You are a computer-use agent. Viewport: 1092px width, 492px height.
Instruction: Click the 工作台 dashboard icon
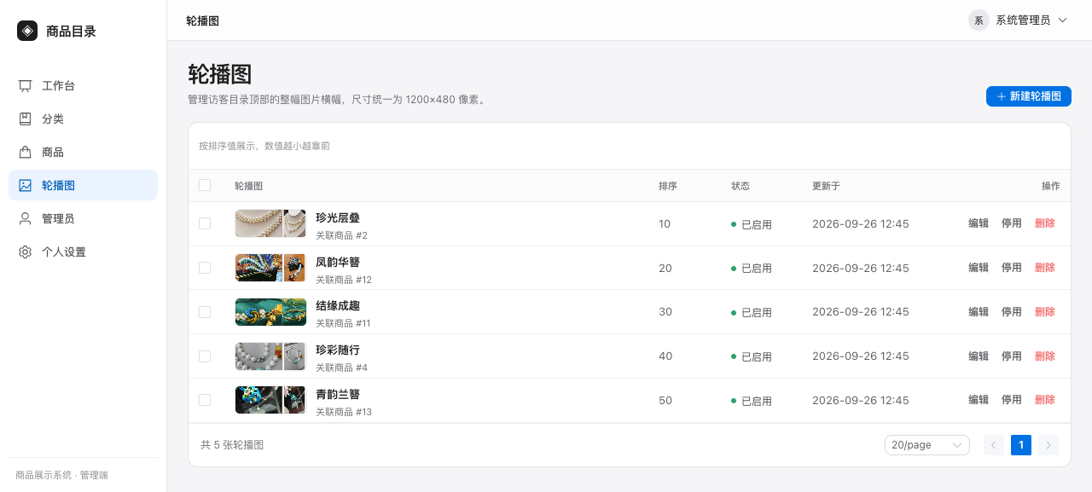(x=26, y=86)
